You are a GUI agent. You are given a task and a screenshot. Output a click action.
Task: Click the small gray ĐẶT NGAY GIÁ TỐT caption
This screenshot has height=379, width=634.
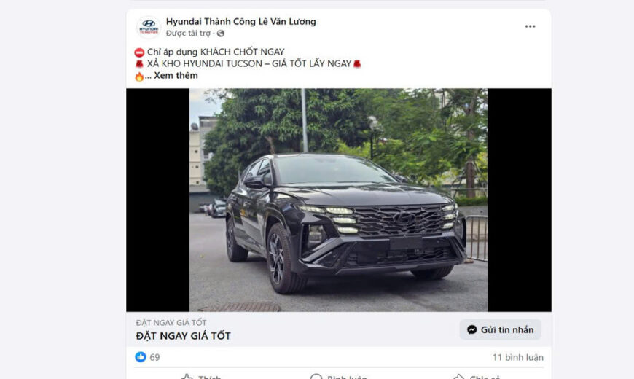click(x=171, y=322)
